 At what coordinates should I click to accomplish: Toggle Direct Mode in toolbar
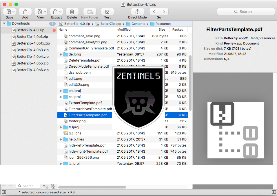[x=137, y=12]
